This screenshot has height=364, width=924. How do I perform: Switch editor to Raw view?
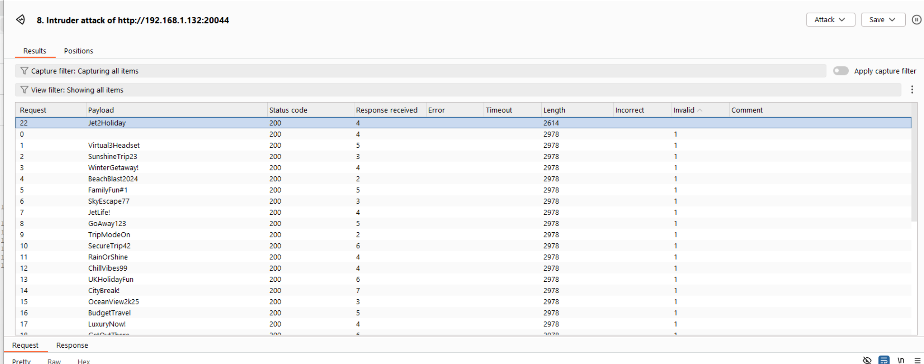54,361
